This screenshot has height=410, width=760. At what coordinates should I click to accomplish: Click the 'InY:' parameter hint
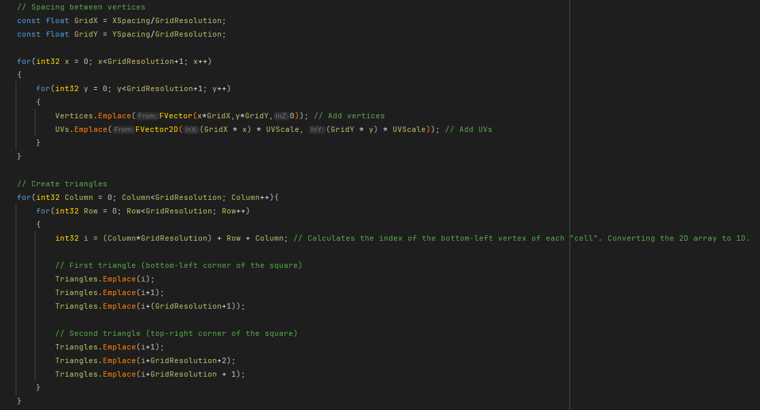316,130
